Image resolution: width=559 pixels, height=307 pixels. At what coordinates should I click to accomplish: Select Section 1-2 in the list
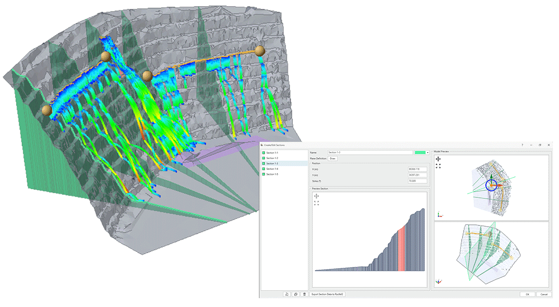click(x=273, y=158)
